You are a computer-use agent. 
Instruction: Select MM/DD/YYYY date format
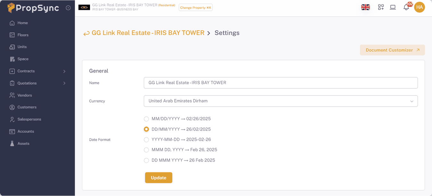(146, 119)
